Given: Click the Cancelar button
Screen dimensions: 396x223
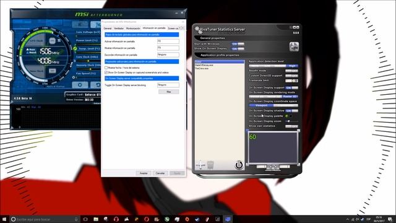Looking at the screenshot, I should coord(160,173).
